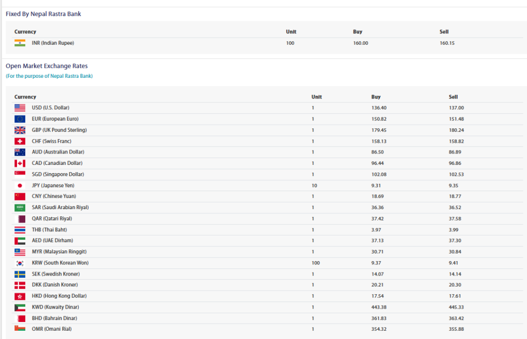This screenshot has height=339, width=527.
Task: Select the Canadian flag beside CAD
Action: tap(20, 163)
